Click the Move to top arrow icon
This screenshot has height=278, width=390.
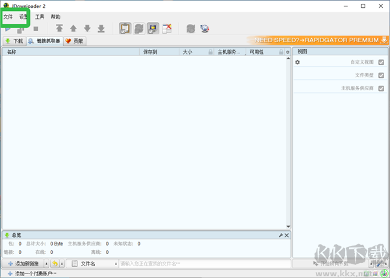tap(59, 28)
